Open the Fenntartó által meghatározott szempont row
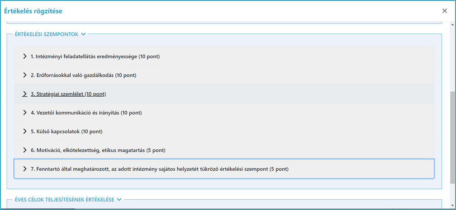This screenshot has height=210, width=456. click(224, 169)
